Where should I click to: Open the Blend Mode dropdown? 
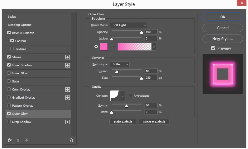click(x=128, y=25)
